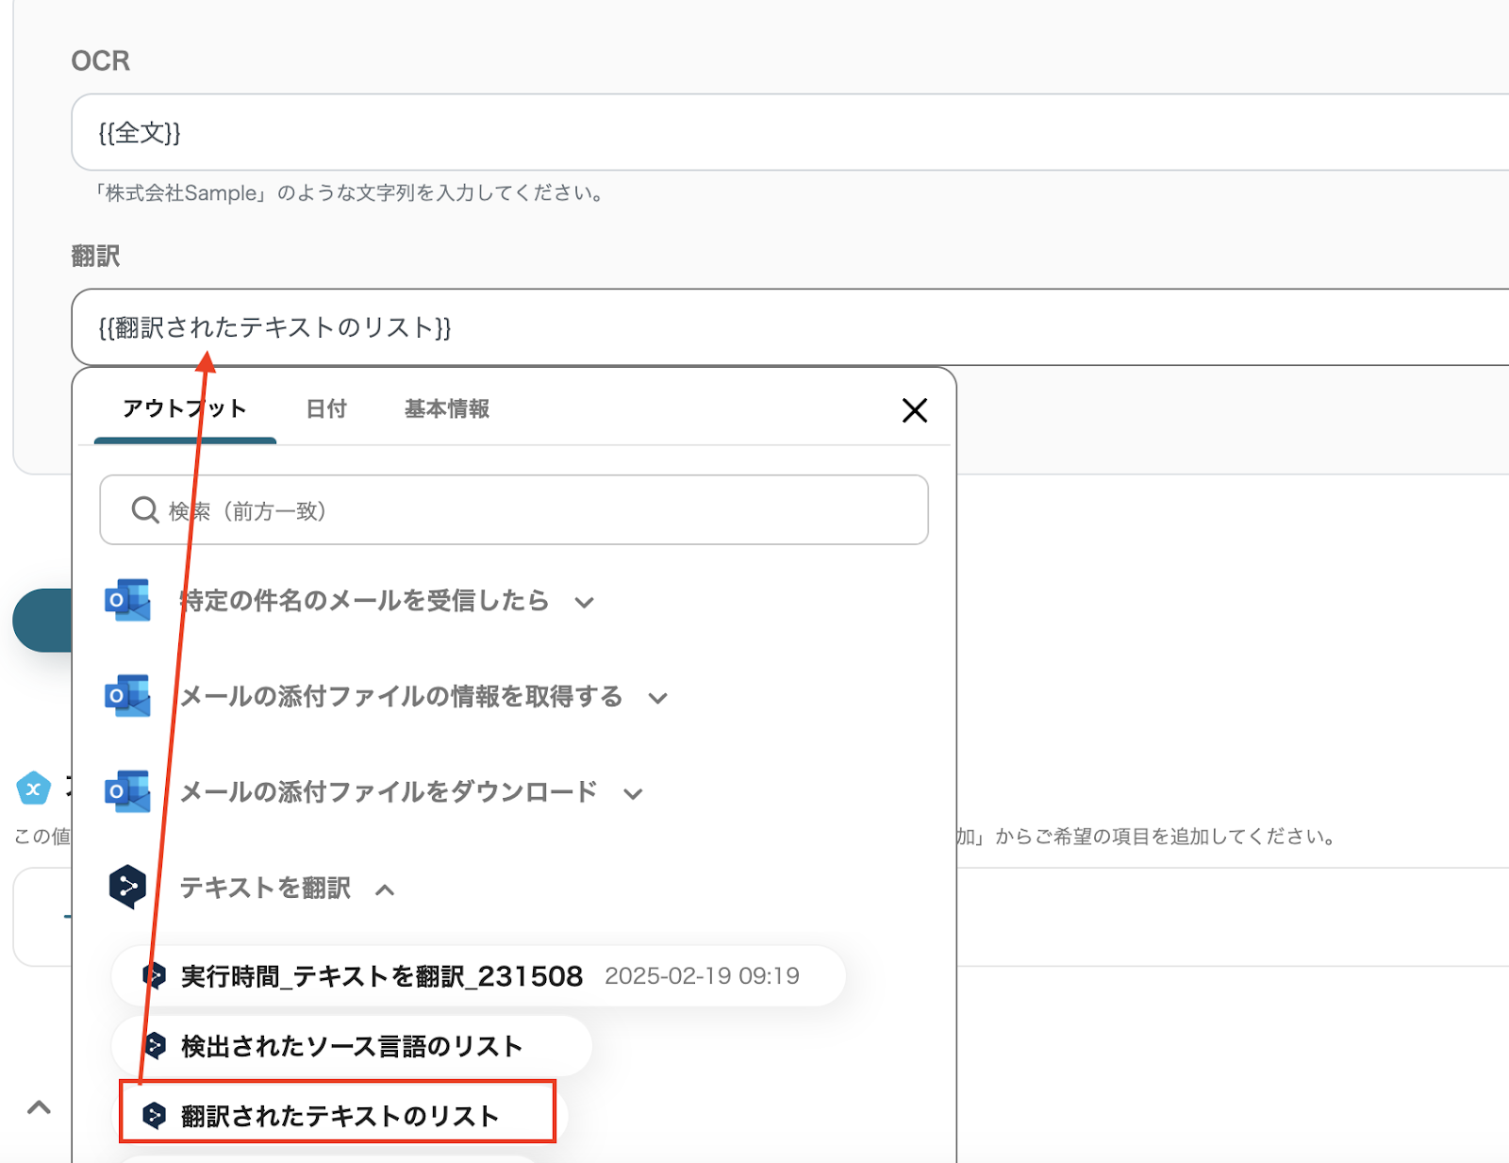Click the magnifier icon in the search box
The height and width of the screenshot is (1163, 1509).
click(x=144, y=510)
